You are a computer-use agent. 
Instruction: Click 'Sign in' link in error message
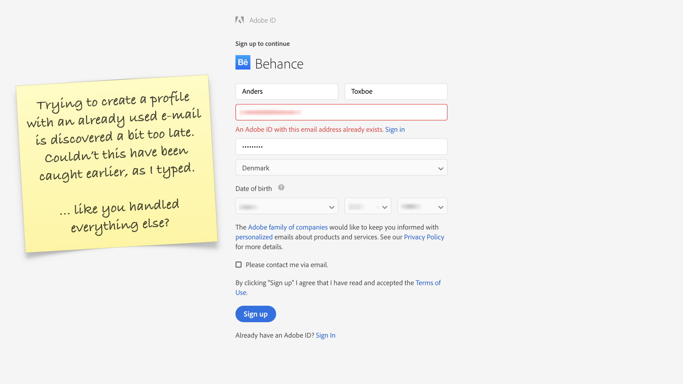tap(395, 130)
